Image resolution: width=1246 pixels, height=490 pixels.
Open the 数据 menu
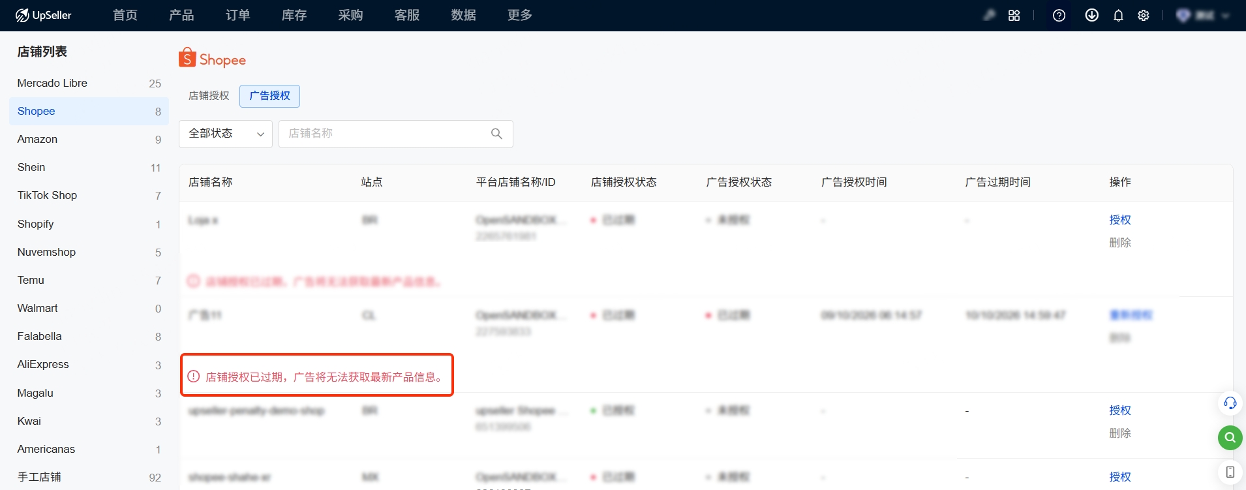coord(463,15)
